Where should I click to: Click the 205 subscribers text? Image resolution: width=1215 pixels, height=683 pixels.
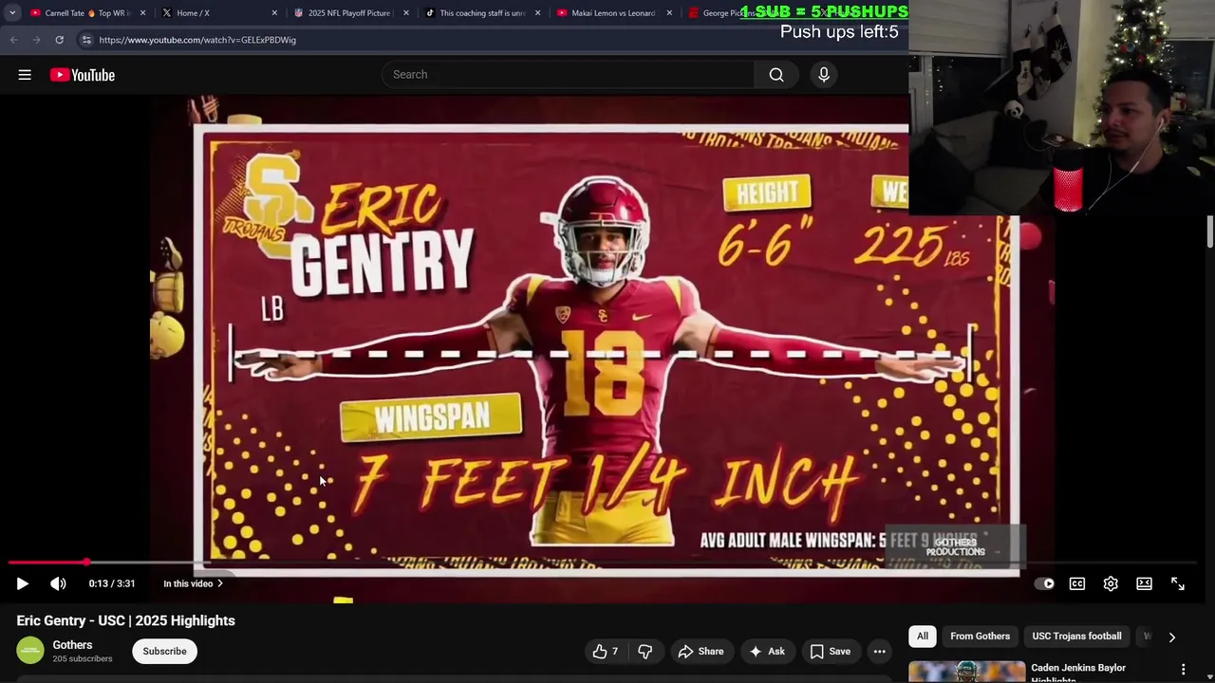click(x=83, y=658)
